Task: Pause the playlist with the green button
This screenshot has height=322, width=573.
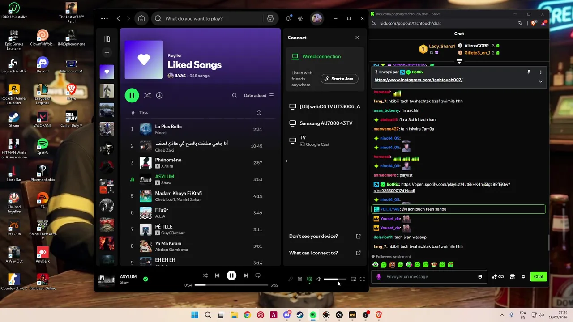Action: [x=132, y=95]
